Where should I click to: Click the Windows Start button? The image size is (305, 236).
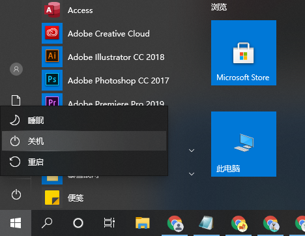(16, 223)
